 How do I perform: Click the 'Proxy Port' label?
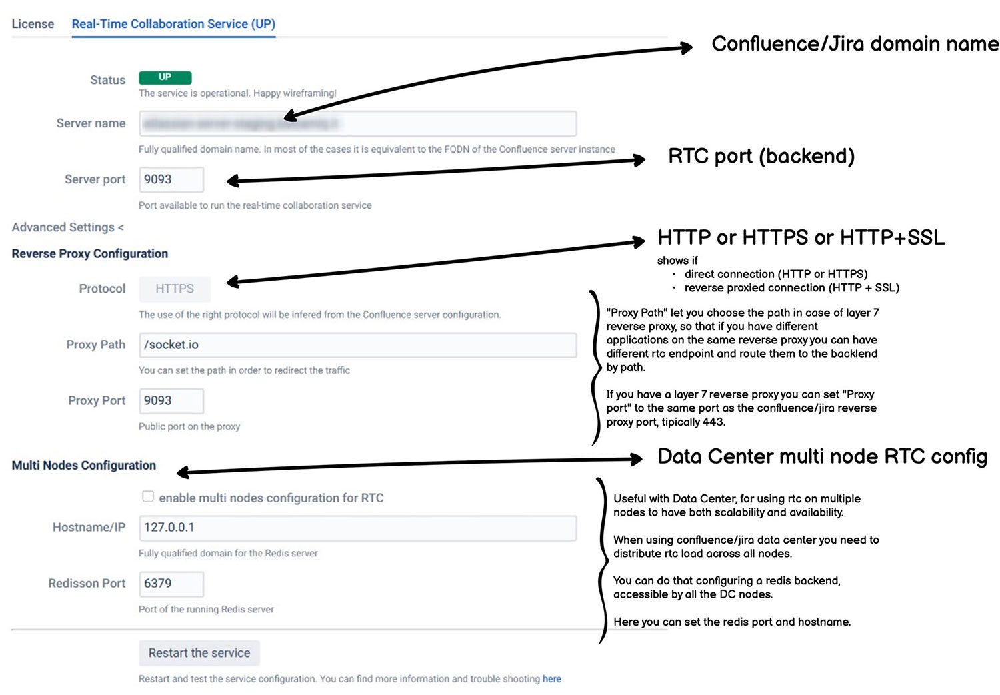tap(97, 400)
